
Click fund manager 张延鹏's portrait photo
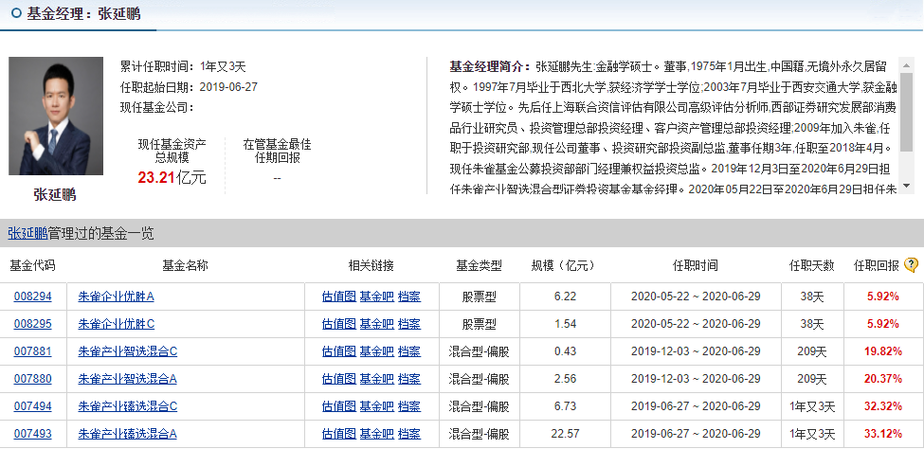[56, 117]
